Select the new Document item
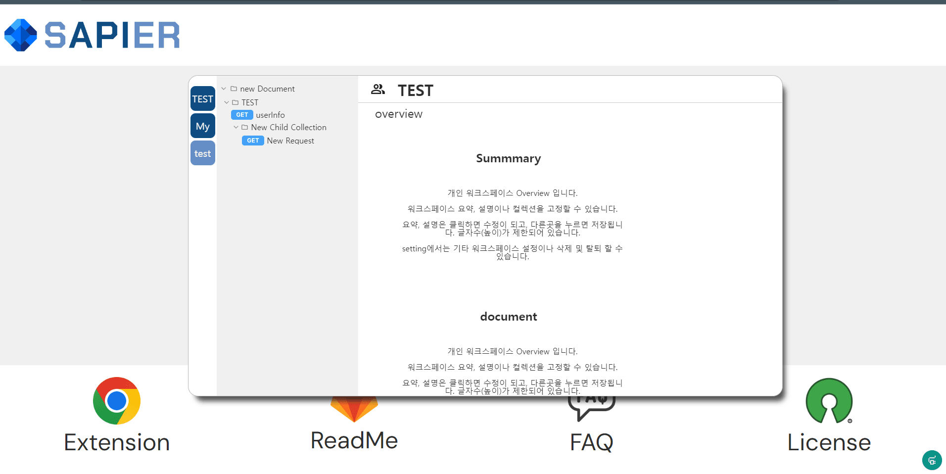This screenshot has width=946, height=474. click(267, 89)
